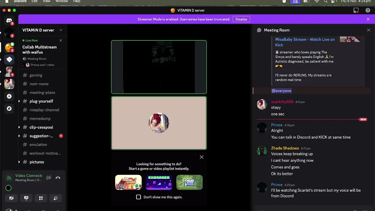The image size is (375, 211).
Task: Open macOS Spotlight search icon
Action: [x=326, y=1]
